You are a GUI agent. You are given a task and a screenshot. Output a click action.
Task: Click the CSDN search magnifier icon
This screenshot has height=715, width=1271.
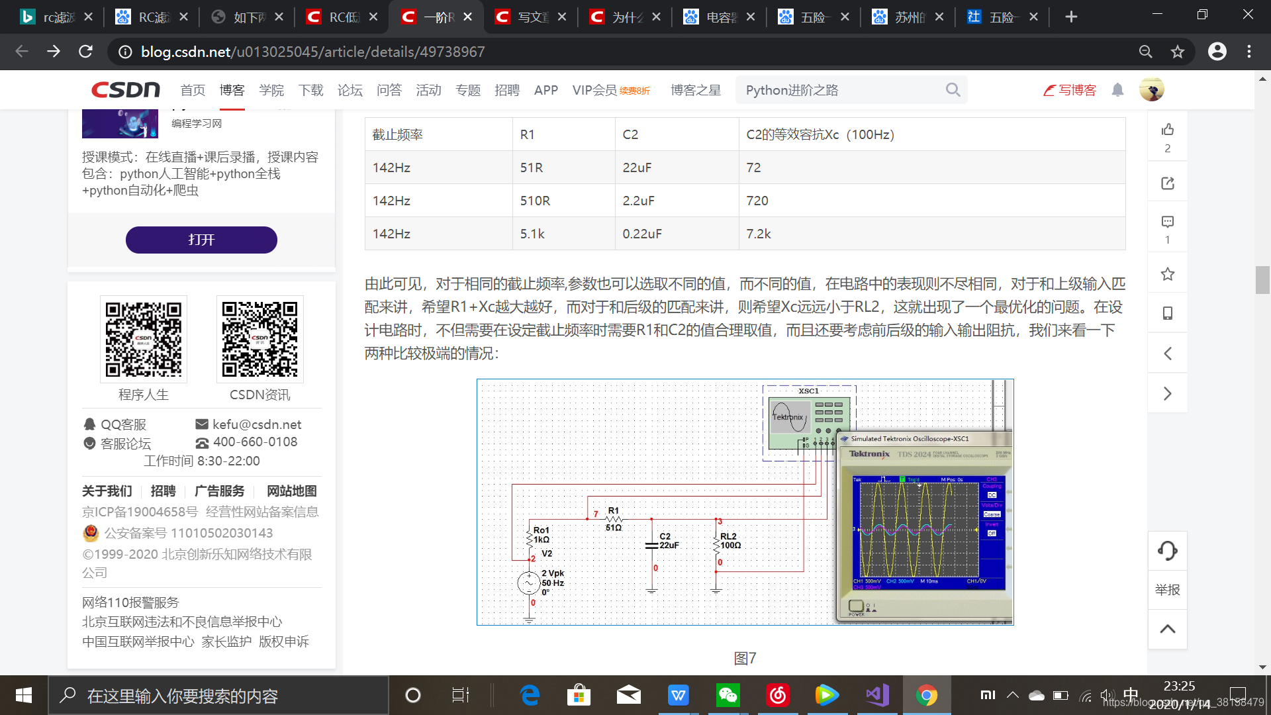(953, 89)
